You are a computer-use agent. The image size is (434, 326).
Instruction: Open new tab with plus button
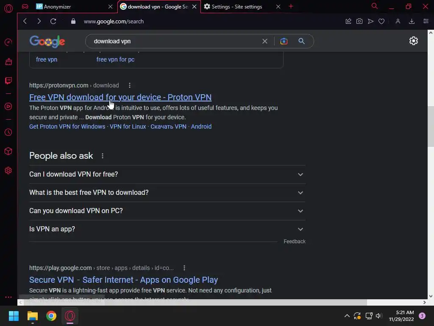pos(291,6)
